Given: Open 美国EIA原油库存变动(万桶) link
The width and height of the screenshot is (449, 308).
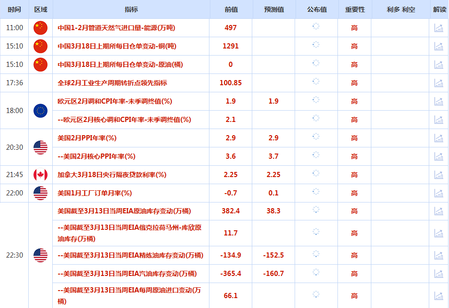Looking at the screenshot, I should point(124,211).
